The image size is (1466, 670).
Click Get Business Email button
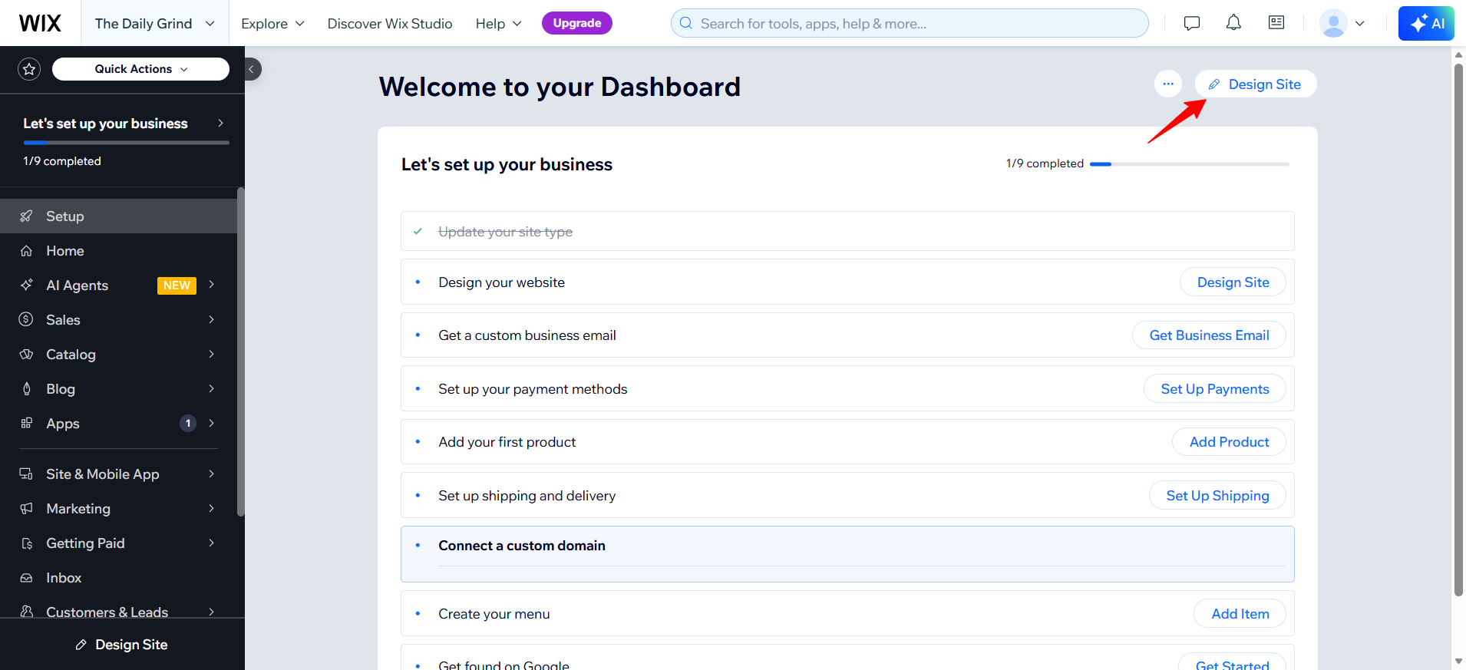click(1209, 335)
